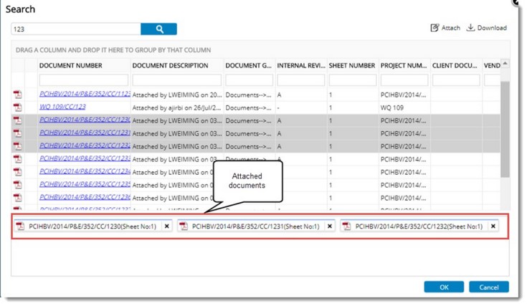The height and width of the screenshot is (306, 527).
Task: Click the magnifier search button
Action: [158, 29]
